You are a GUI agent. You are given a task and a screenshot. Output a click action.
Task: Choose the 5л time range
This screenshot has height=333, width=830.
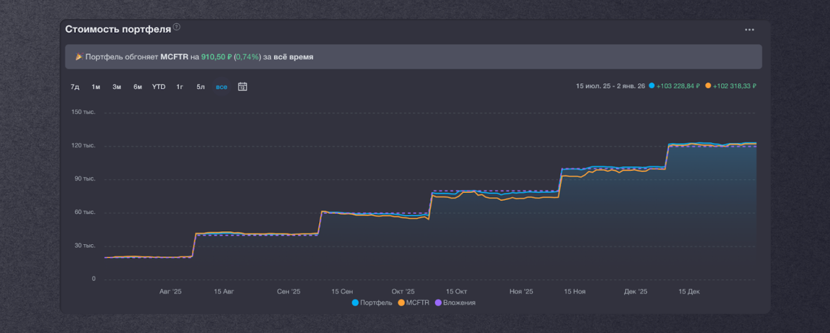(200, 87)
